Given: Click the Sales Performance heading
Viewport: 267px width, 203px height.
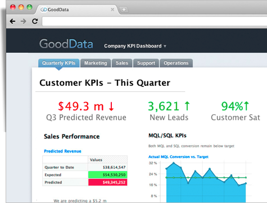Looking at the screenshot, I should [71, 136].
